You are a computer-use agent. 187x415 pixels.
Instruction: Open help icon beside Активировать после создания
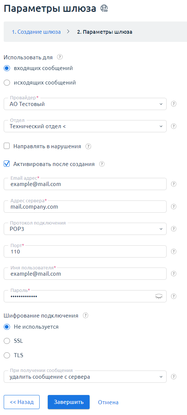pyautogui.click(x=102, y=164)
